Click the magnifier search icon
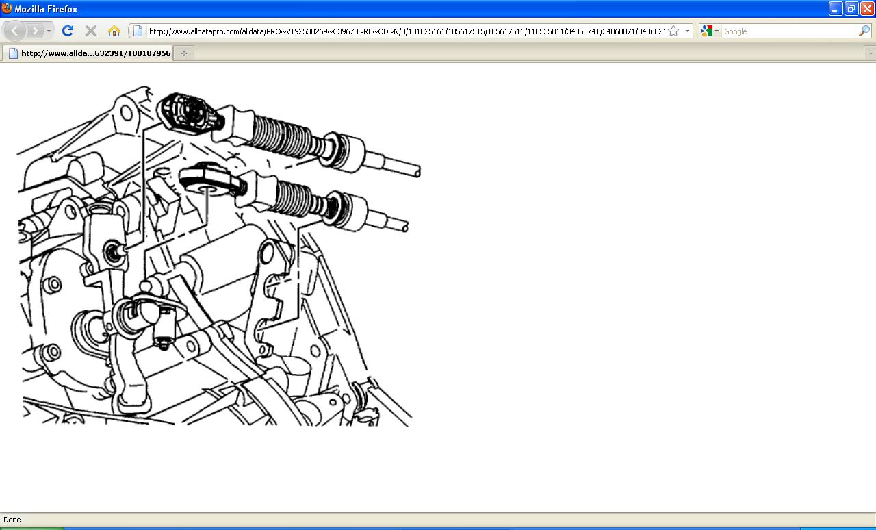876x530 pixels. click(x=864, y=31)
